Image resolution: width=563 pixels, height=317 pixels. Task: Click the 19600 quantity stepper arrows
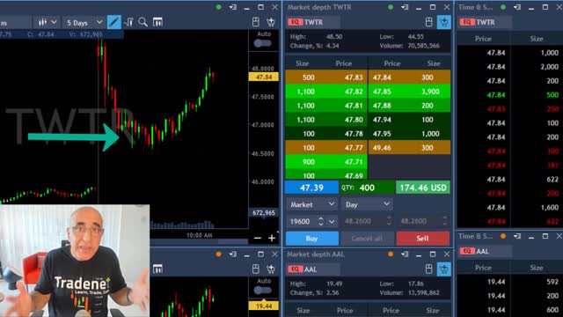click(320, 221)
